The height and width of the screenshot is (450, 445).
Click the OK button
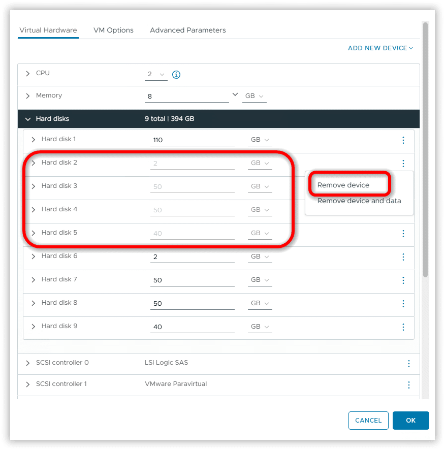[x=410, y=420]
